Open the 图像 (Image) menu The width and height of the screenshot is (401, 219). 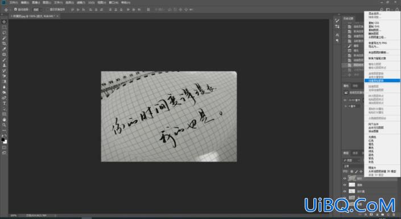coord(36,2)
